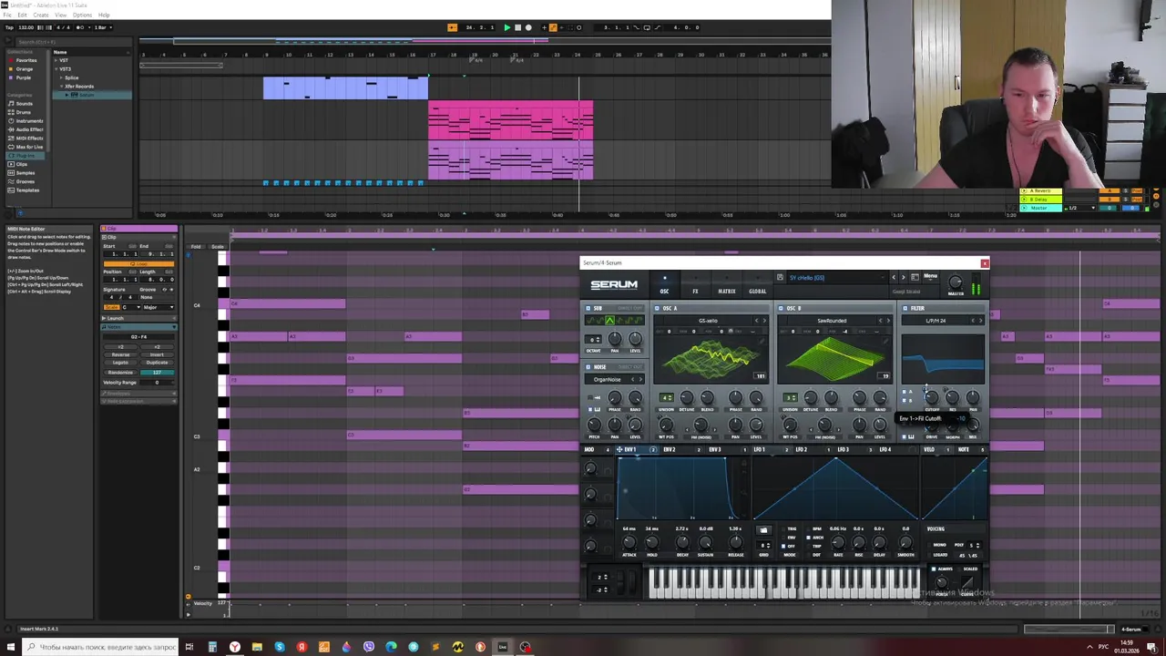Viewport: 1166px width, 656px height.
Task: Toggle the Ableton metronome
Action: point(80,27)
